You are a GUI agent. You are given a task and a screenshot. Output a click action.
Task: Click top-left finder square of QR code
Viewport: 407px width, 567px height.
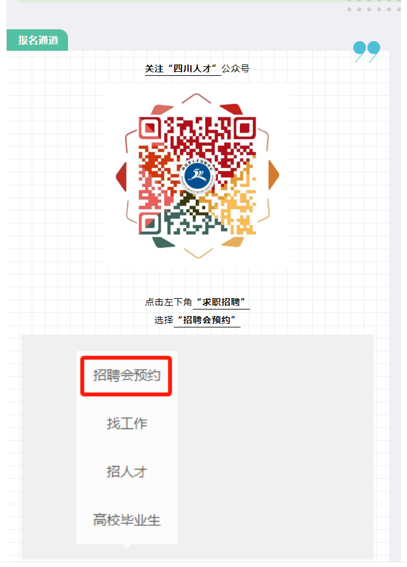(x=149, y=127)
